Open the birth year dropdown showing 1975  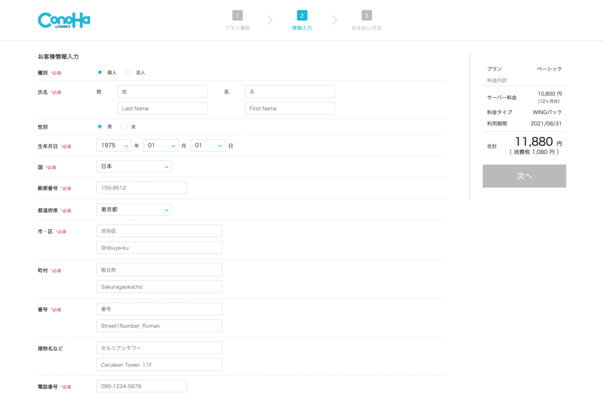[114, 145]
